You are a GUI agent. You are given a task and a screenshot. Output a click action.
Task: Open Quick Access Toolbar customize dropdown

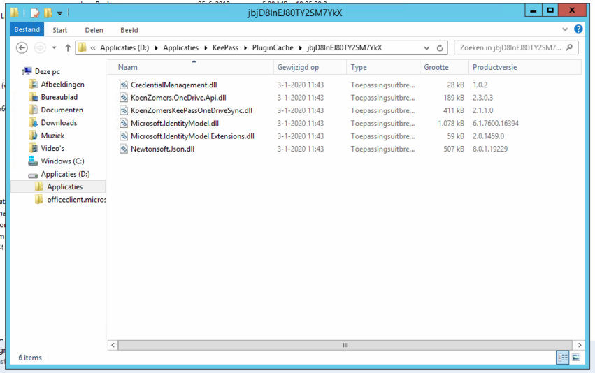coord(59,14)
